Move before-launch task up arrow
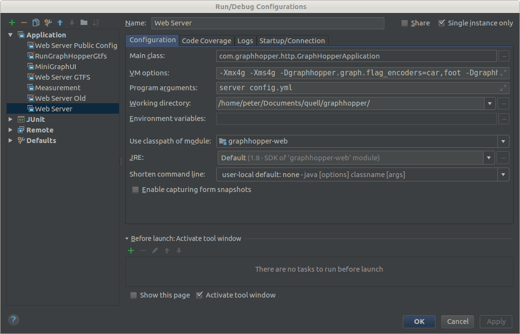Screen dimensions: 520x334 pyautogui.click(x=167, y=250)
